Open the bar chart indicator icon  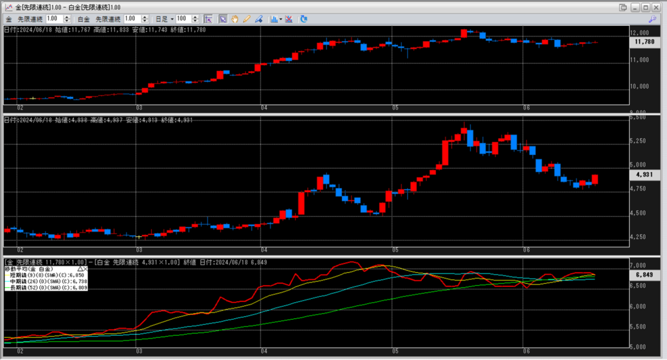tap(274, 19)
